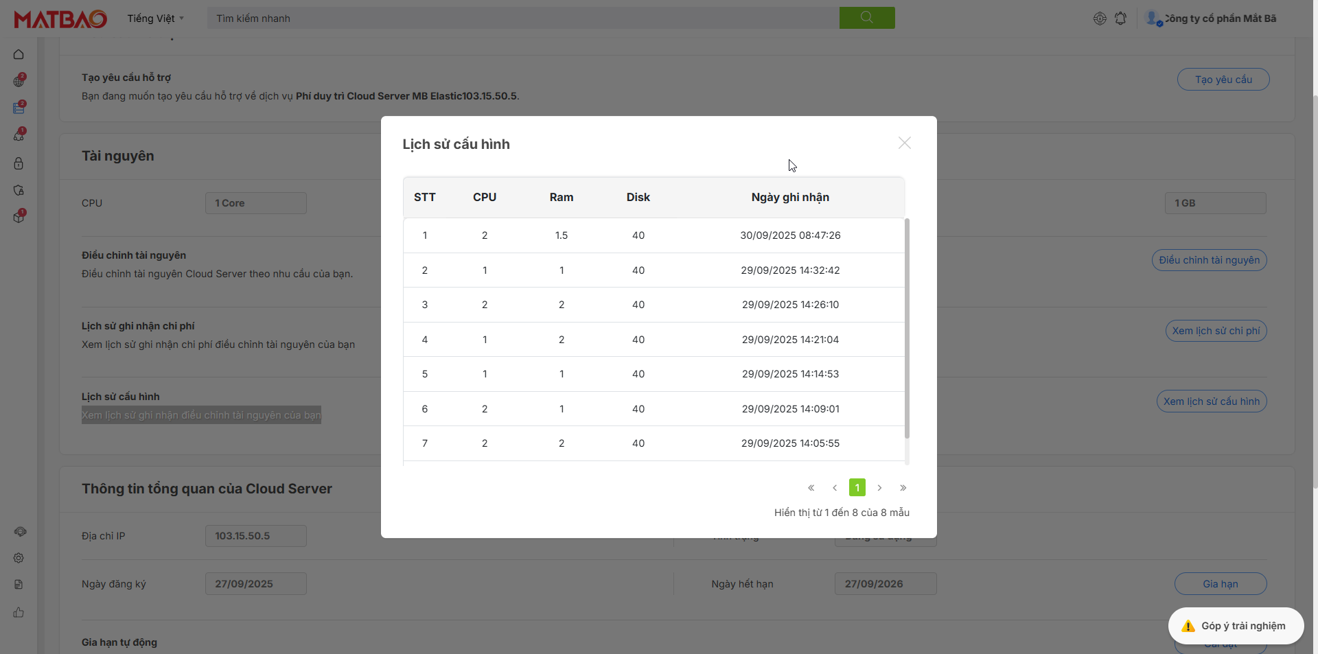Open the headset support icon in sidebar
This screenshot has width=1318, height=654.
click(x=20, y=532)
